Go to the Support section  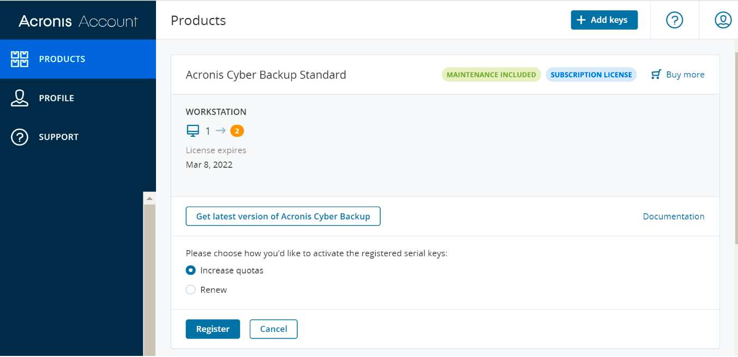click(58, 137)
